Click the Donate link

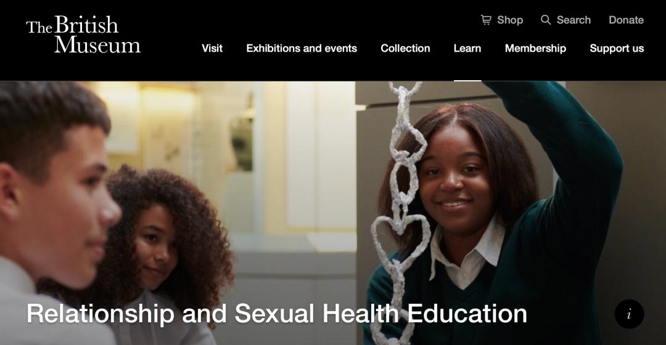coord(626,20)
